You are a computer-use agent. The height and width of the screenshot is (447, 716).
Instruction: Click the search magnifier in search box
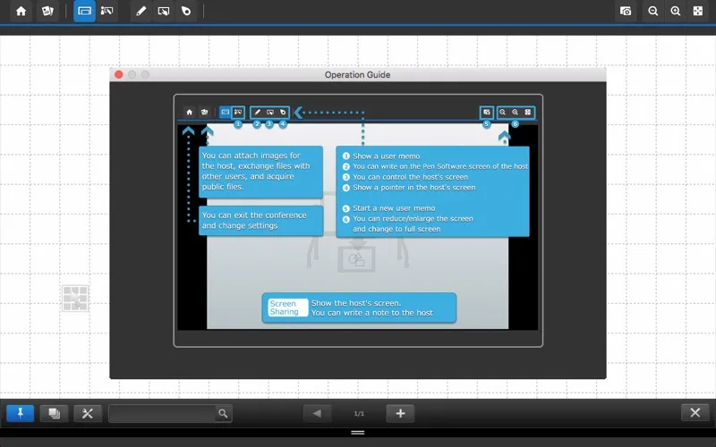point(223,413)
